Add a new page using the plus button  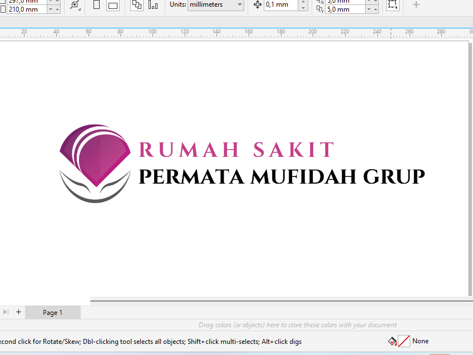(x=18, y=312)
